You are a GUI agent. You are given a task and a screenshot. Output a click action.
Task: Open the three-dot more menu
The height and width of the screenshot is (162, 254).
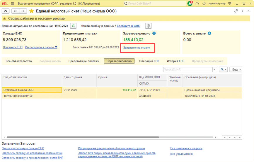(242, 11)
